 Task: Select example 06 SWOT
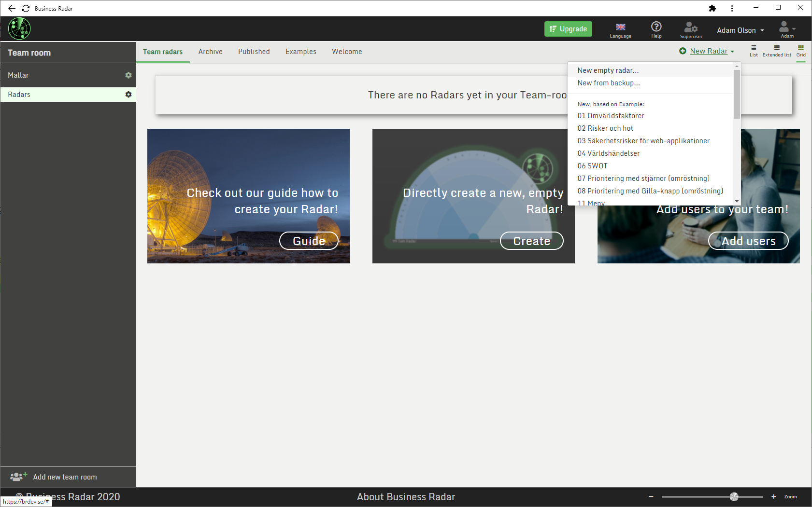point(650,166)
